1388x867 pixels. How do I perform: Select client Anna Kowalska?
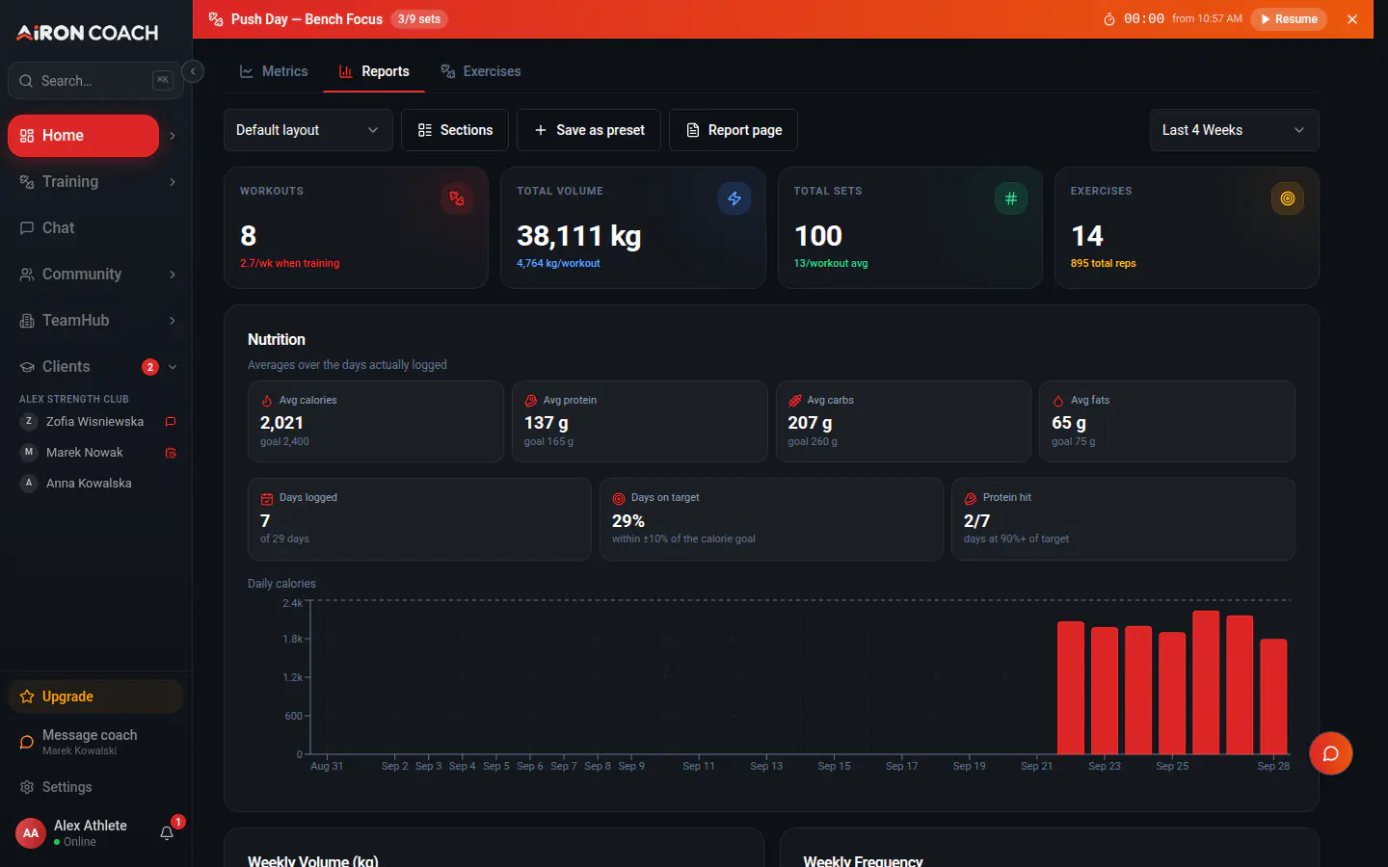(89, 484)
